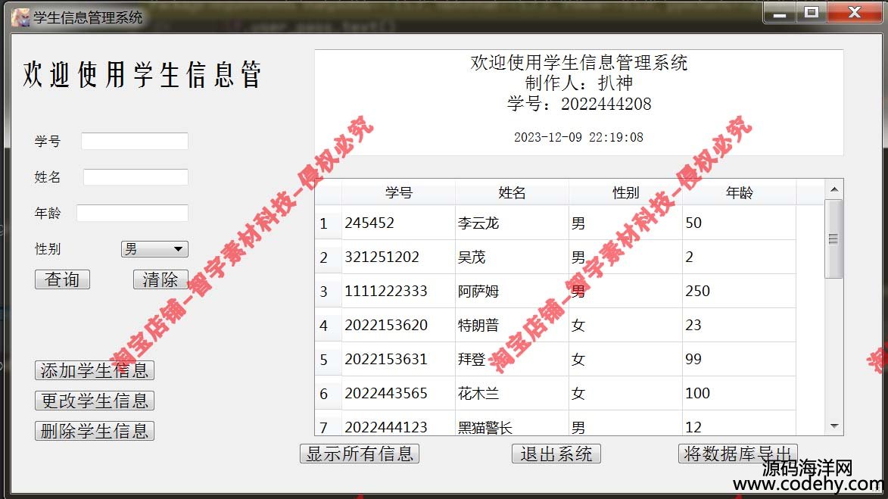The height and width of the screenshot is (499, 888).
Task: Click 显示所有信息 button
Action: (360, 454)
